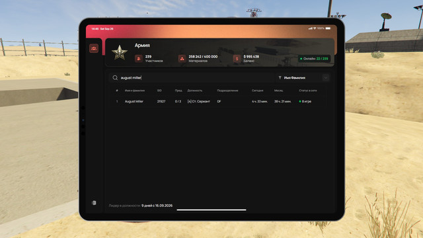
Task: Open the Имя Фамилия search filter
Action: [x=302, y=78]
